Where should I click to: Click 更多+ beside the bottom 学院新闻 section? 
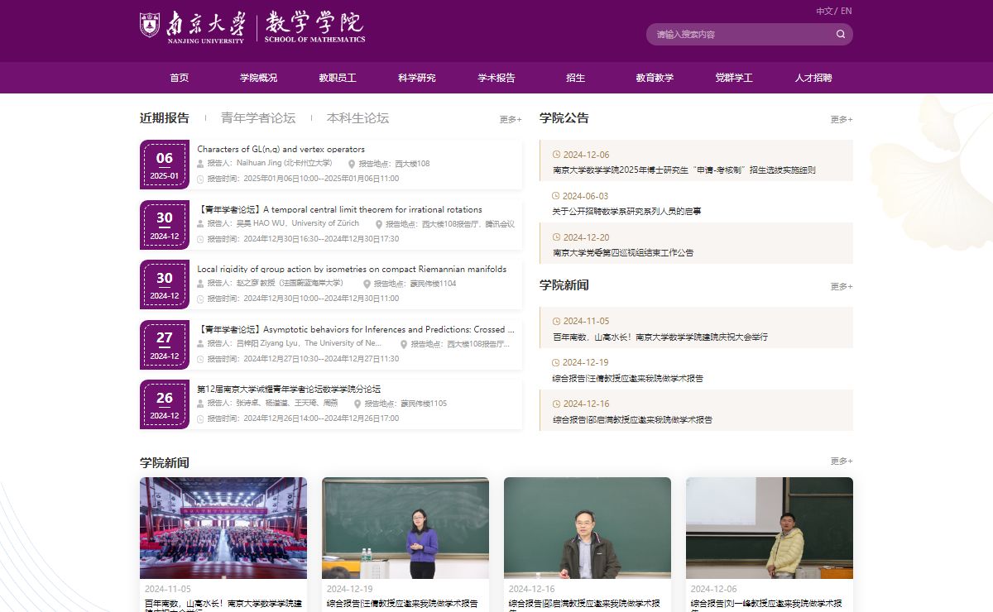pos(842,461)
